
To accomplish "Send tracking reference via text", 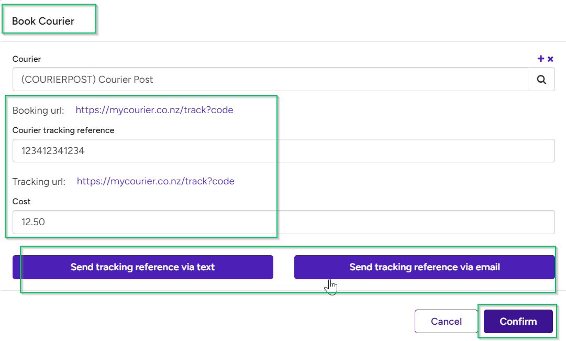I will 142,267.
